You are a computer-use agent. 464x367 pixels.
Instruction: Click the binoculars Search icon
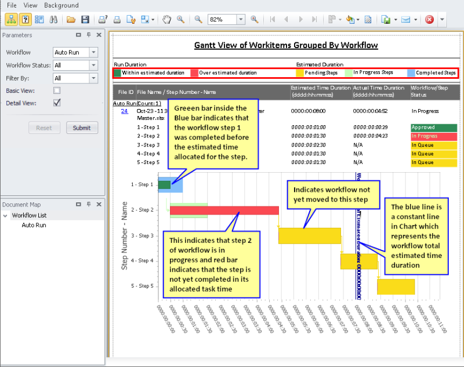coord(53,20)
